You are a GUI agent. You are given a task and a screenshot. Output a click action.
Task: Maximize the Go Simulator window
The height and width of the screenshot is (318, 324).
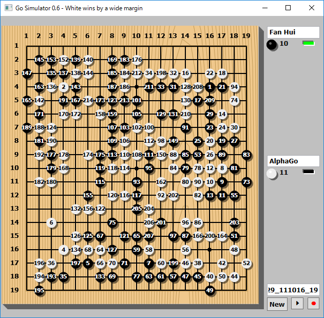point(288,8)
